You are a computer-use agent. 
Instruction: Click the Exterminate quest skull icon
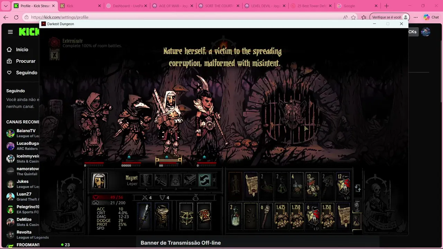pos(54,43)
